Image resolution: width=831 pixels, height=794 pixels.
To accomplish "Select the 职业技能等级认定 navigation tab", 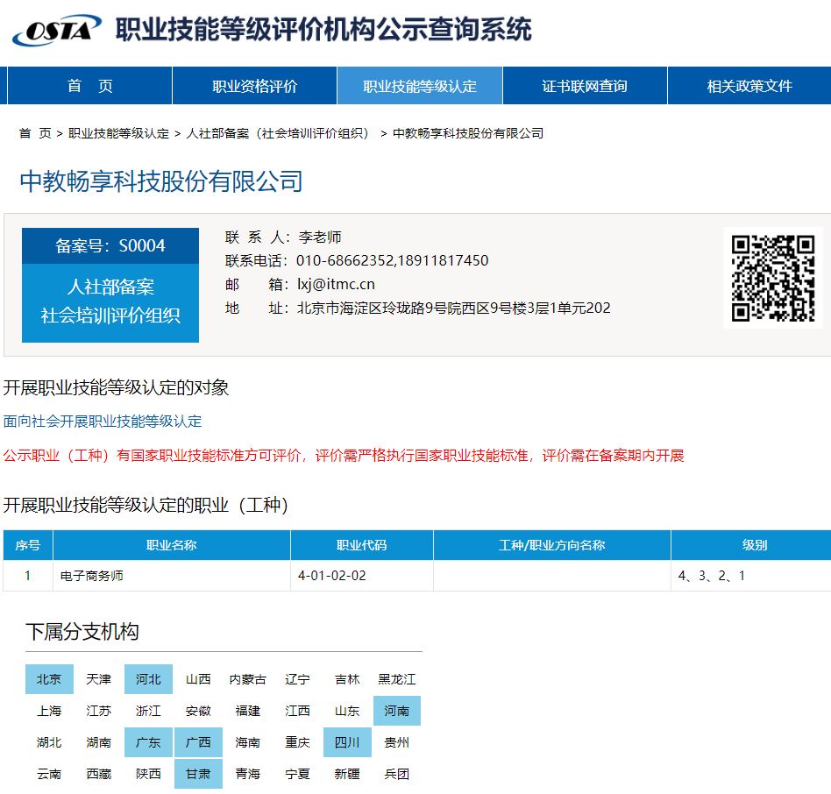I will [420, 86].
